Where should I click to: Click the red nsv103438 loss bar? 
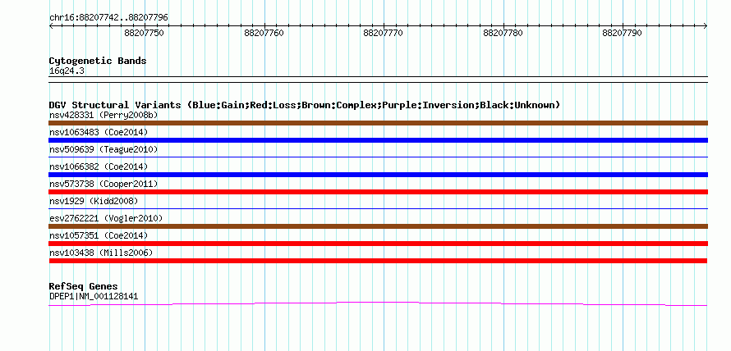(x=378, y=261)
